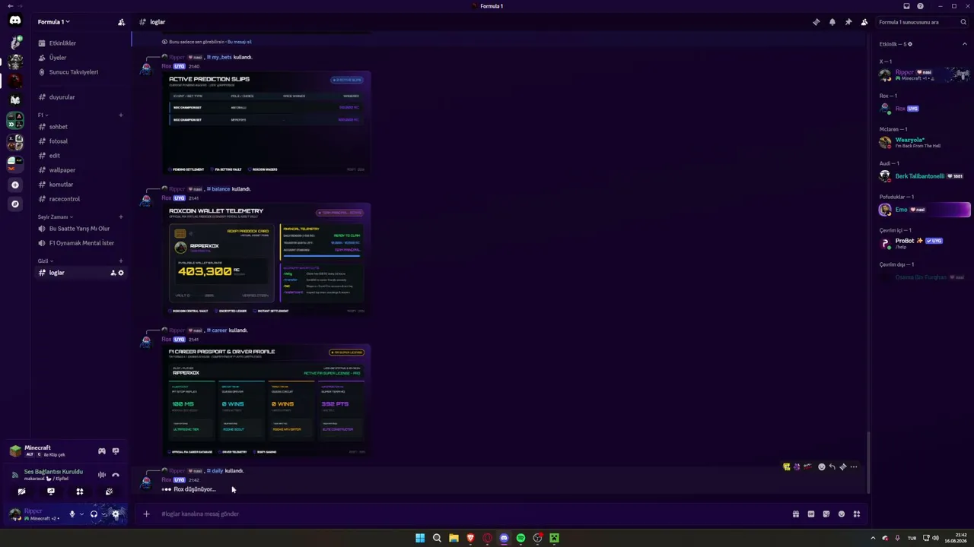This screenshot has height=547, width=974.
Task: Open the Spotify app on the taskbar
Action: (520, 538)
